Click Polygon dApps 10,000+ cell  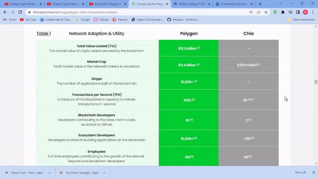tap(189, 82)
